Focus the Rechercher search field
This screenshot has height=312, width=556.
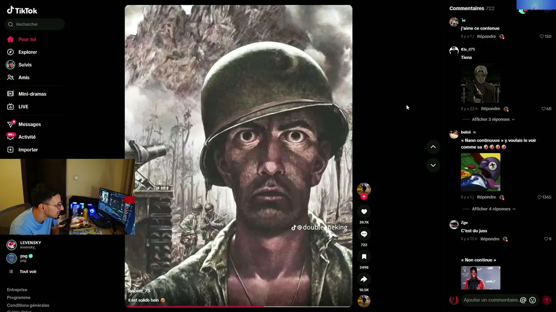point(35,24)
